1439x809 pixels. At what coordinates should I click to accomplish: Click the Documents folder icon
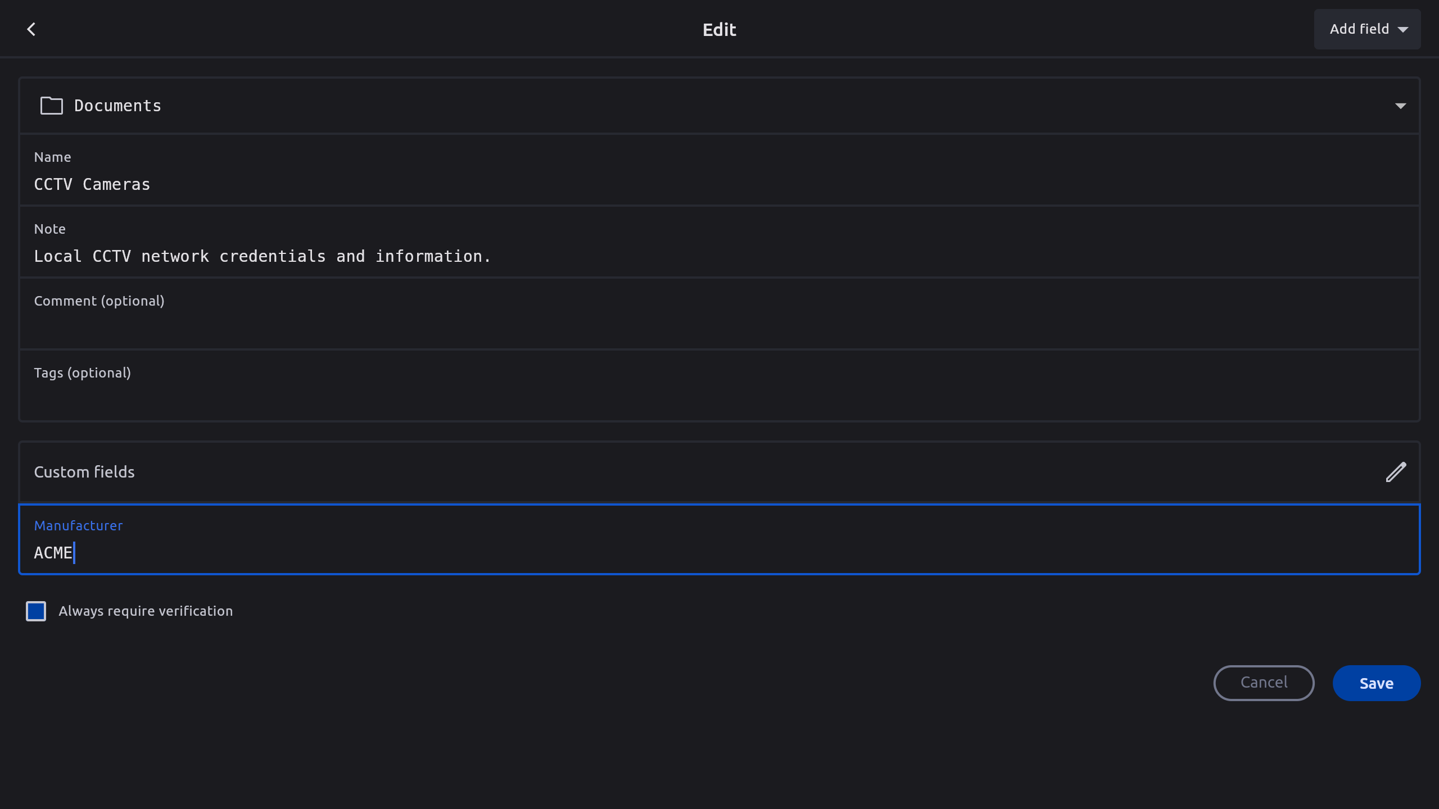pyautogui.click(x=51, y=106)
